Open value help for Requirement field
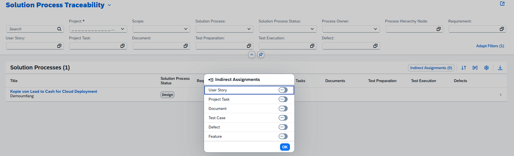Screen dimensions: 514x156 pos(502,29)
